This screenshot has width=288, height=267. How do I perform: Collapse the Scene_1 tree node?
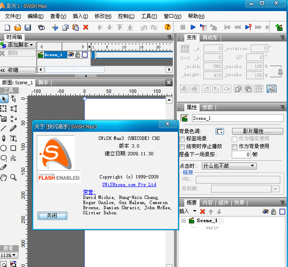point(184,221)
